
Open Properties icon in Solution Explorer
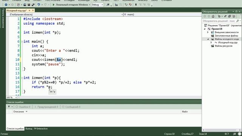[234, 16]
